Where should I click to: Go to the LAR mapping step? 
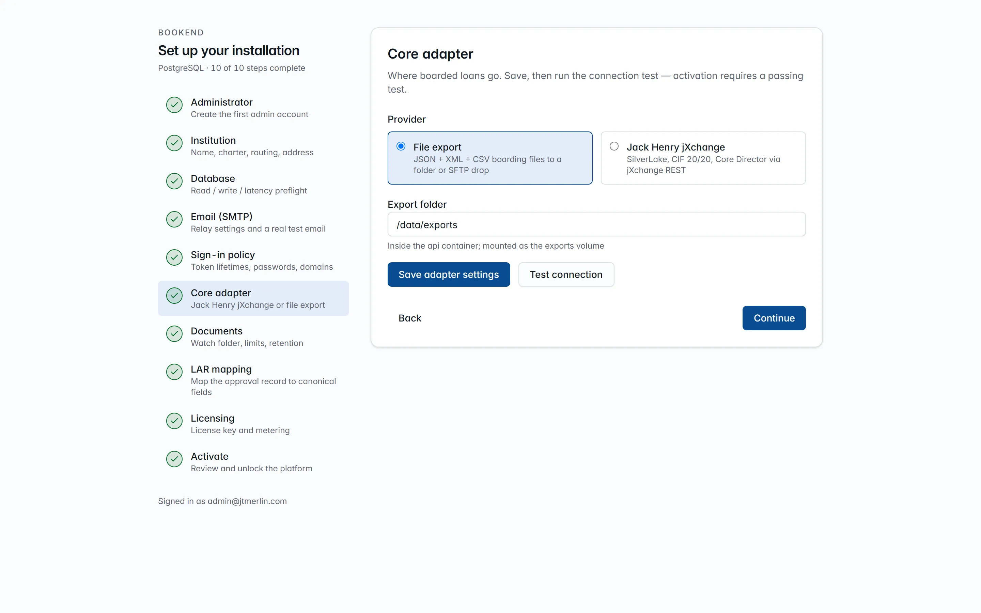[x=253, y=380]
